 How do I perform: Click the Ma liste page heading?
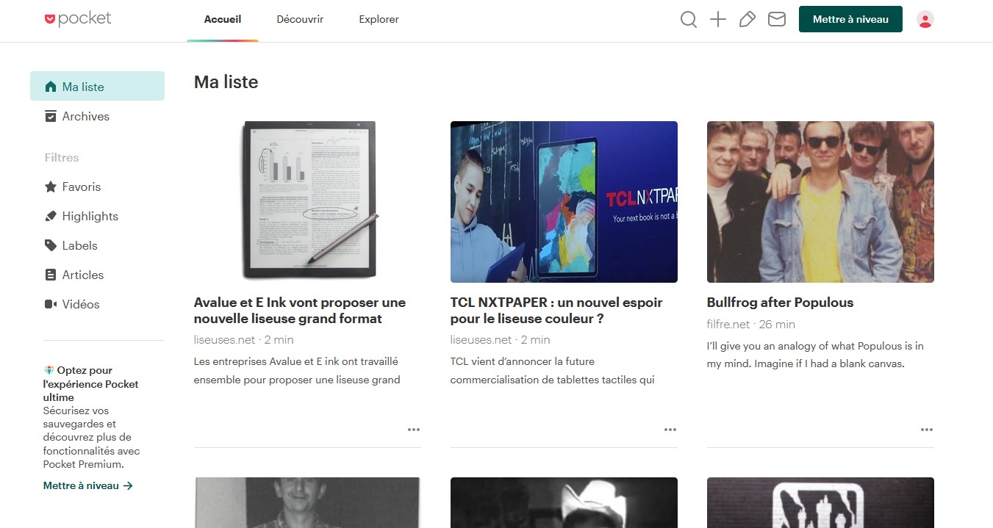226,82
